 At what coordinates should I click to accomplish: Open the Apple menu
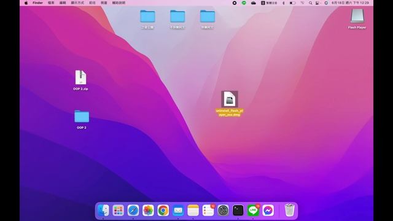tap(26, 2)
